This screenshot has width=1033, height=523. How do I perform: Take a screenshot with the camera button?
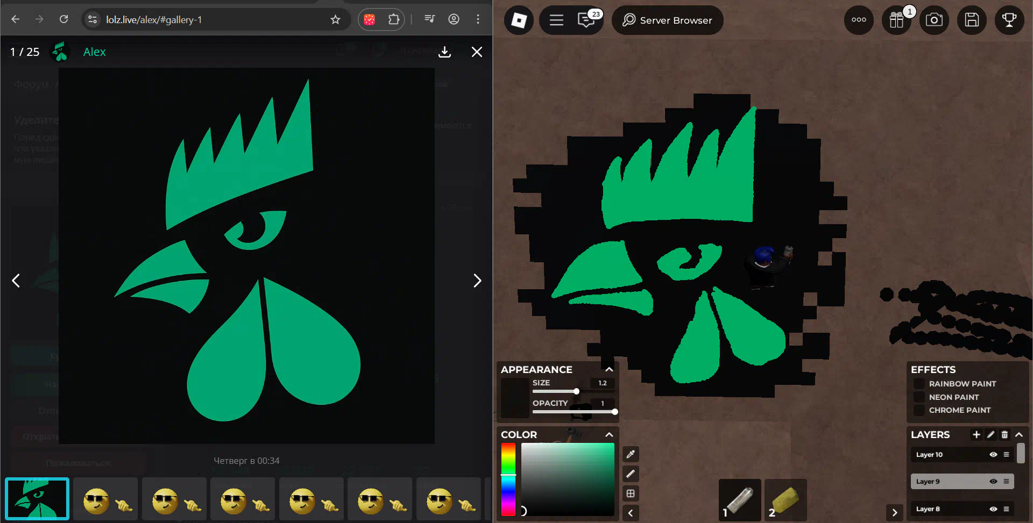click(934, 20)
